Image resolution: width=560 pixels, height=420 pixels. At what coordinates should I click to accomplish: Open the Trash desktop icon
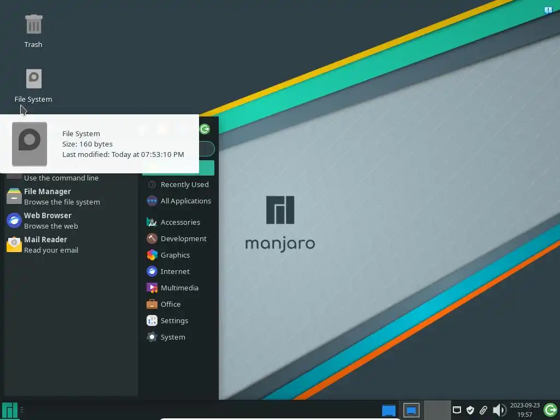33,31
